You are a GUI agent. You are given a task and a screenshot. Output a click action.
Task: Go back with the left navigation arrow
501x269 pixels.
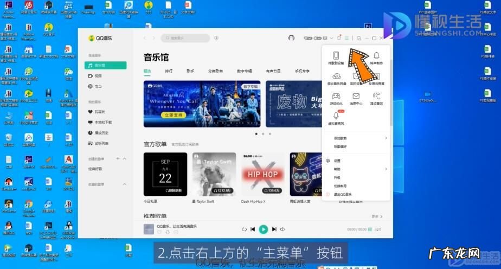pyautogui.click(x=144, y=38)
